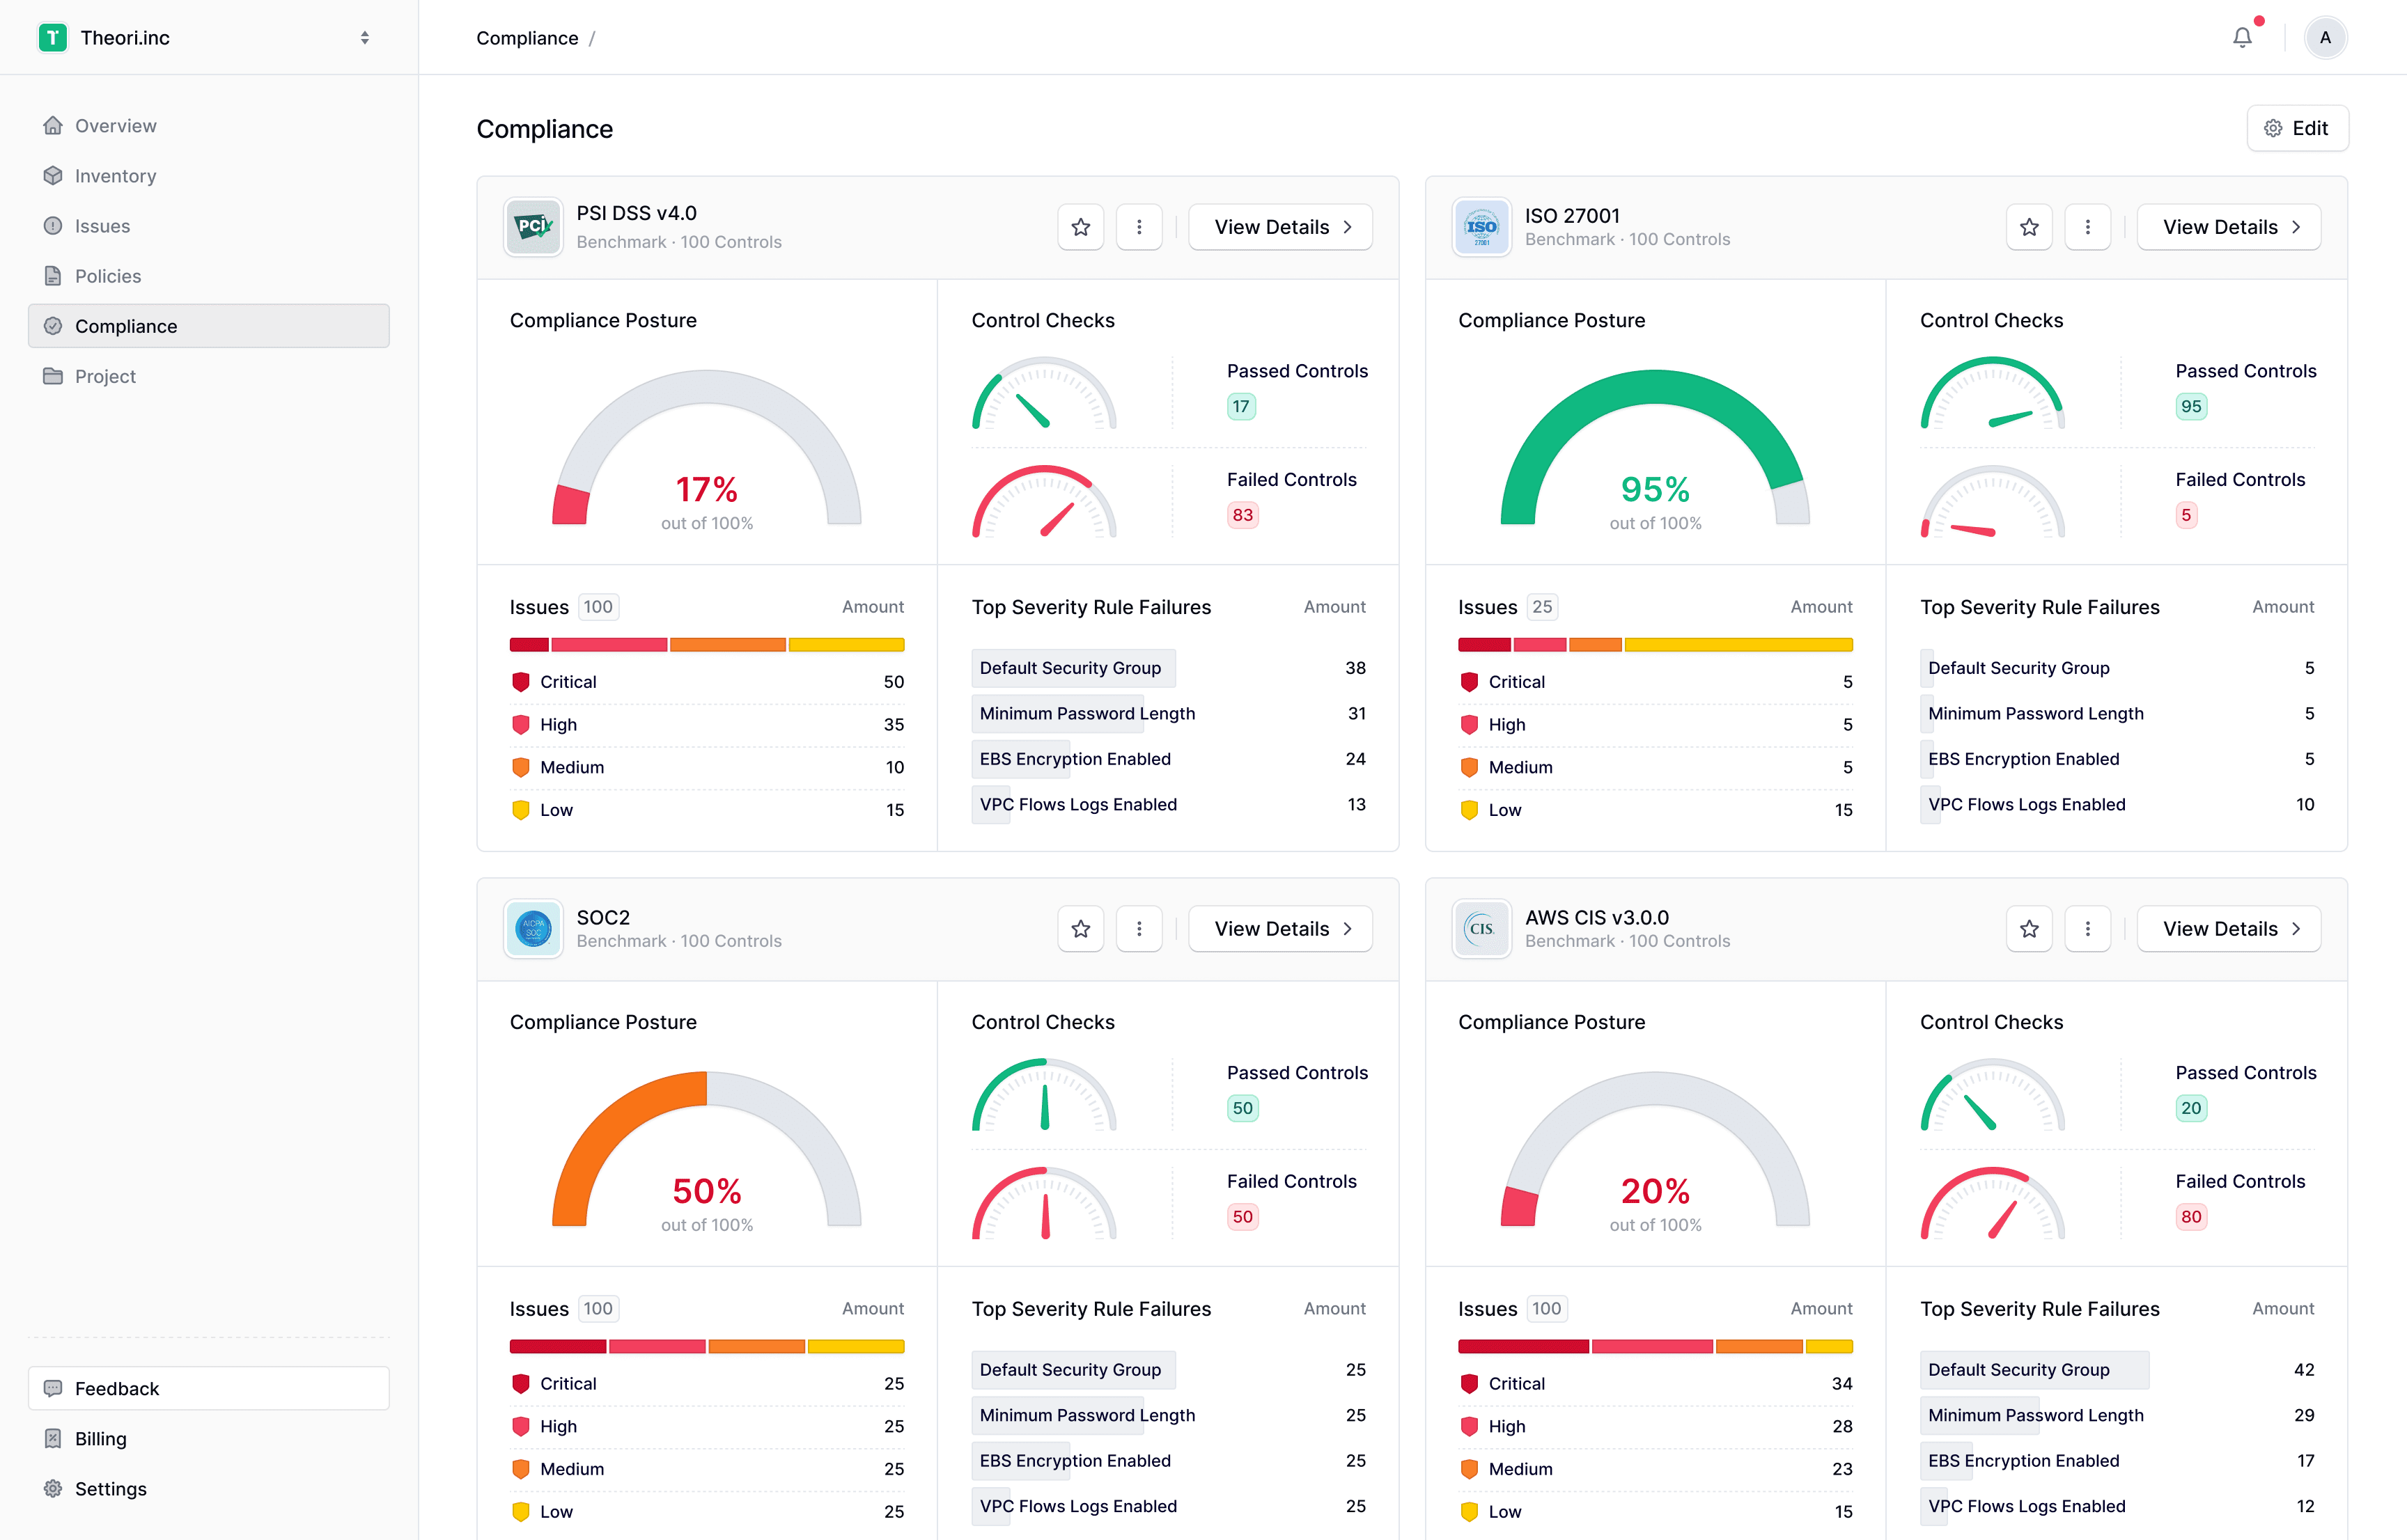This screenshot has width=2407, height=1540.
Task: Open the Theori.inc organization switcher arrows
Action: (365, 38)
